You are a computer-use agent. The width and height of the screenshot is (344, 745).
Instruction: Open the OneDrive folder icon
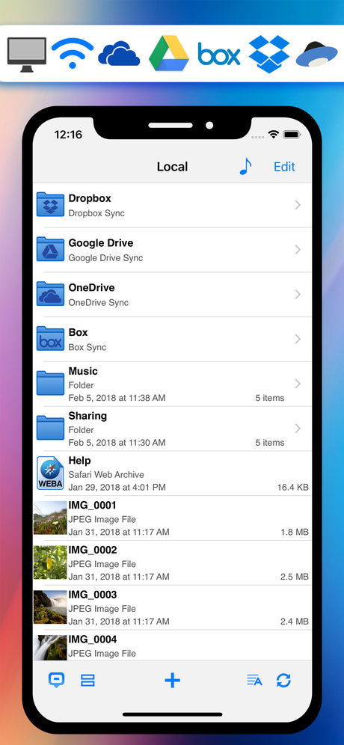click(x=50, y=294)
